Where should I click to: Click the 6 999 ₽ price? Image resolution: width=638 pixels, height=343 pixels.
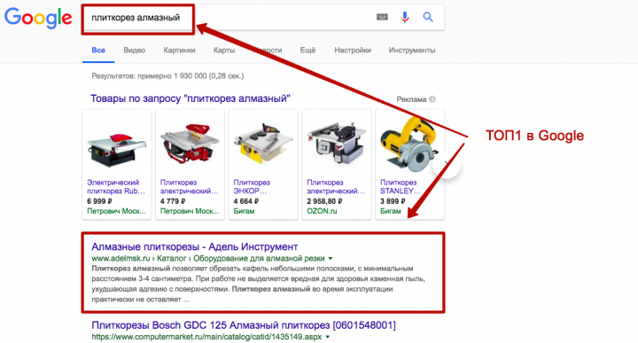99,201
